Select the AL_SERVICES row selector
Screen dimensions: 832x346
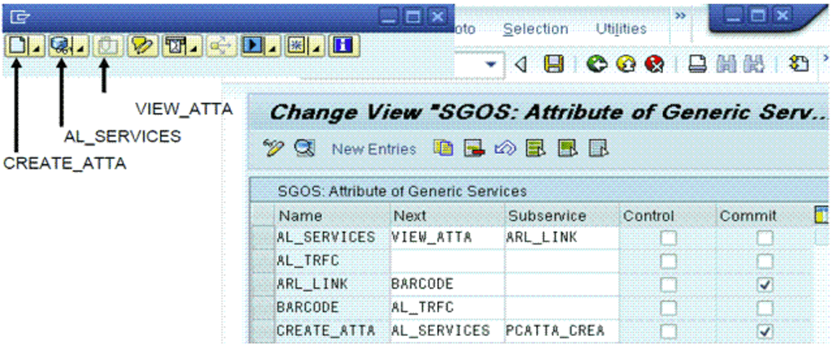coord(262,238)
